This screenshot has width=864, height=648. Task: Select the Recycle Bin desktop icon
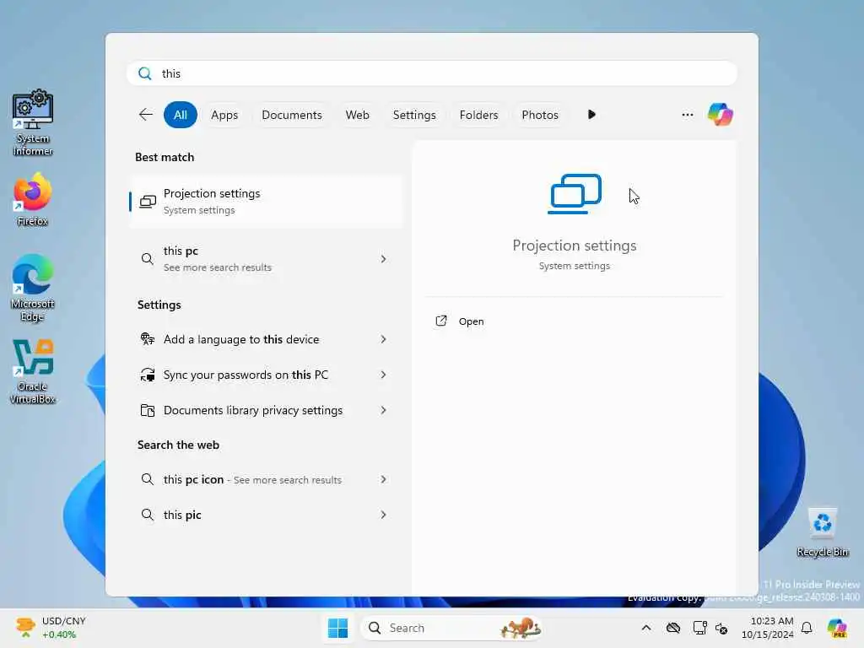(x=822, y=532)
